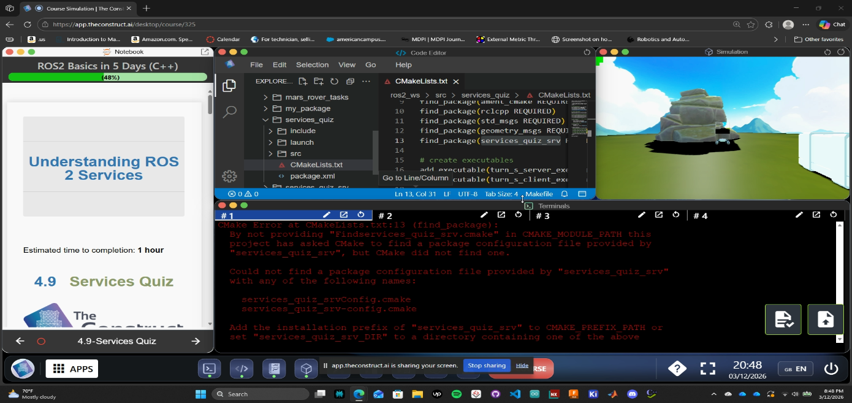
Task: Click the New Folder icon in Explorer
Action: [x=319, y=81]
